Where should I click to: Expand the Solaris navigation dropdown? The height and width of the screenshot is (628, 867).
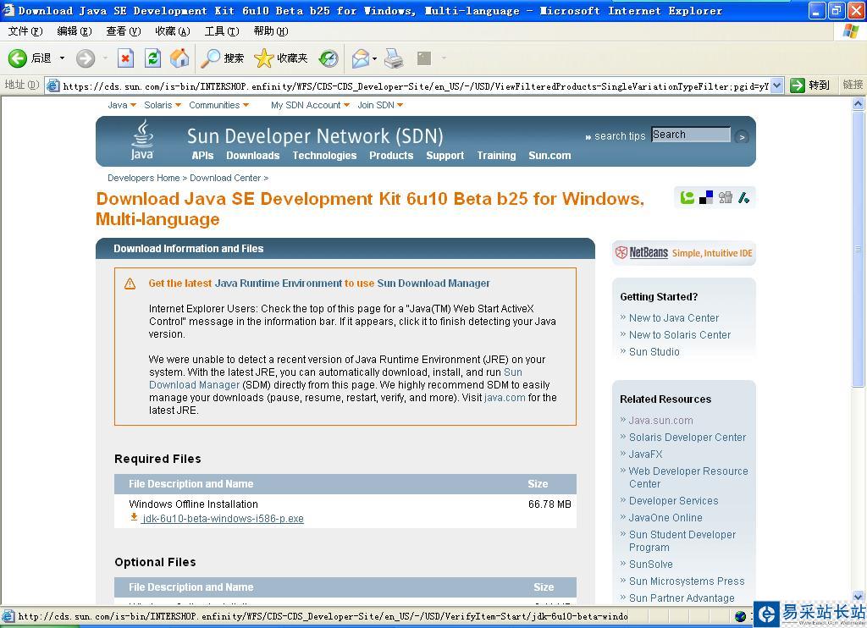point(178,105)
